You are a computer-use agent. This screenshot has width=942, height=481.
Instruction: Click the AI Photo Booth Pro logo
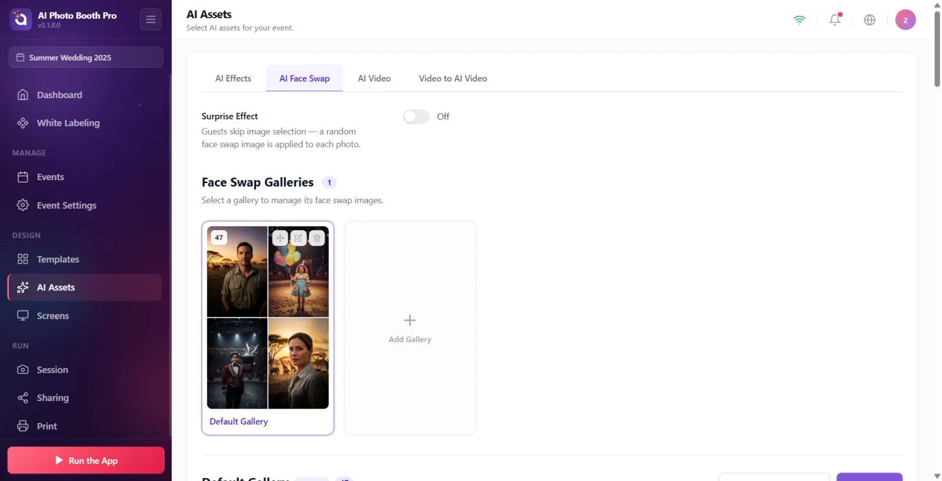pos(21,19)
